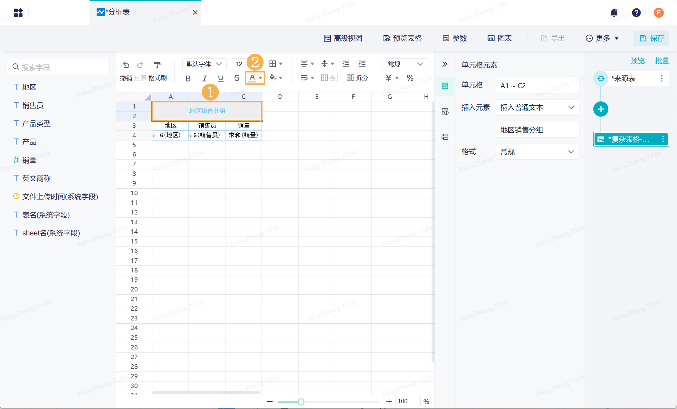Open the Advanced View menu item

343,38
